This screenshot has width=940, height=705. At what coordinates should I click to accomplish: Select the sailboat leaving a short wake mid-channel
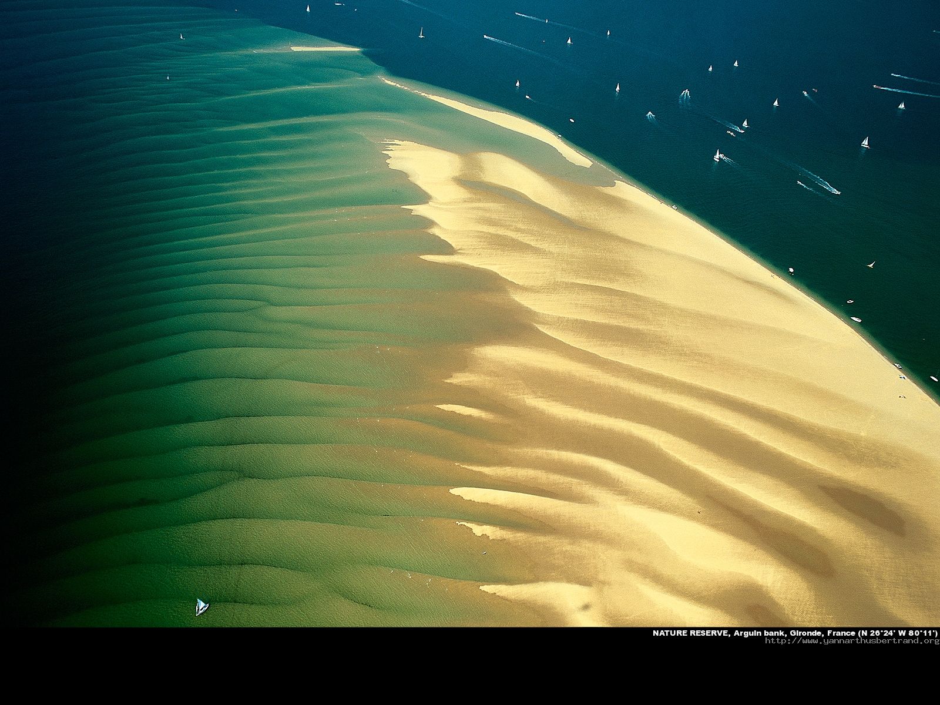pyautogui.click(x=717, y=156)
